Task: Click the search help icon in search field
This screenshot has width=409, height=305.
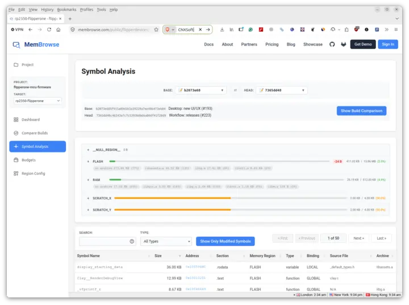Action: tap(132, 241)
